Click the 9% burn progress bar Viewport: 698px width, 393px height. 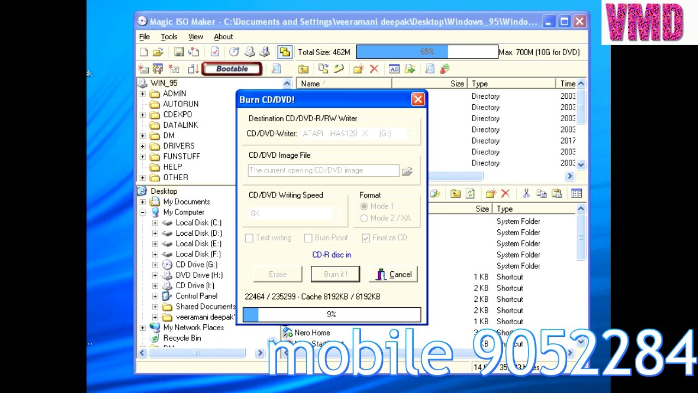332,314
